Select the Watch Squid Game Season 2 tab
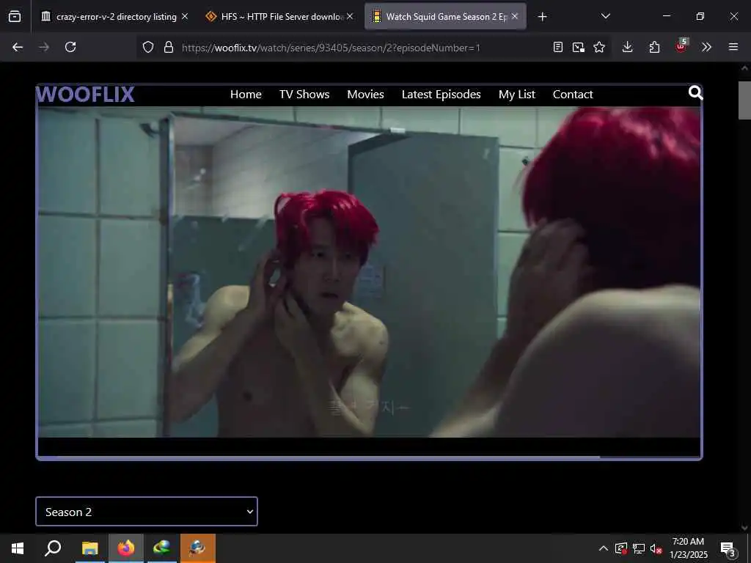The height and width of the screenshot is (563, 751). point(445,17)
